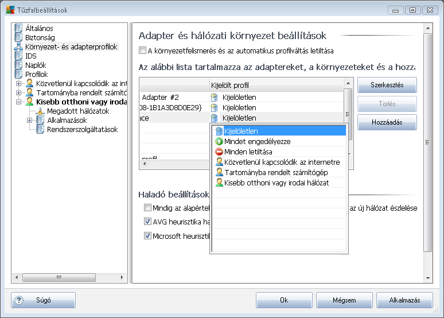
Task: Select the Adapter #2 list row
Action: (x=242, y=97)
